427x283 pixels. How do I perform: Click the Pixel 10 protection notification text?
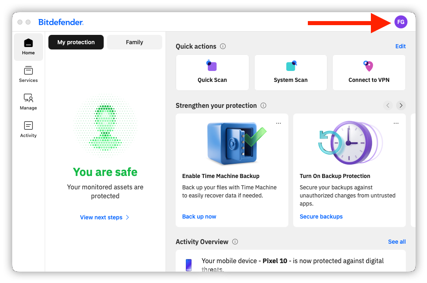(292, 265)
